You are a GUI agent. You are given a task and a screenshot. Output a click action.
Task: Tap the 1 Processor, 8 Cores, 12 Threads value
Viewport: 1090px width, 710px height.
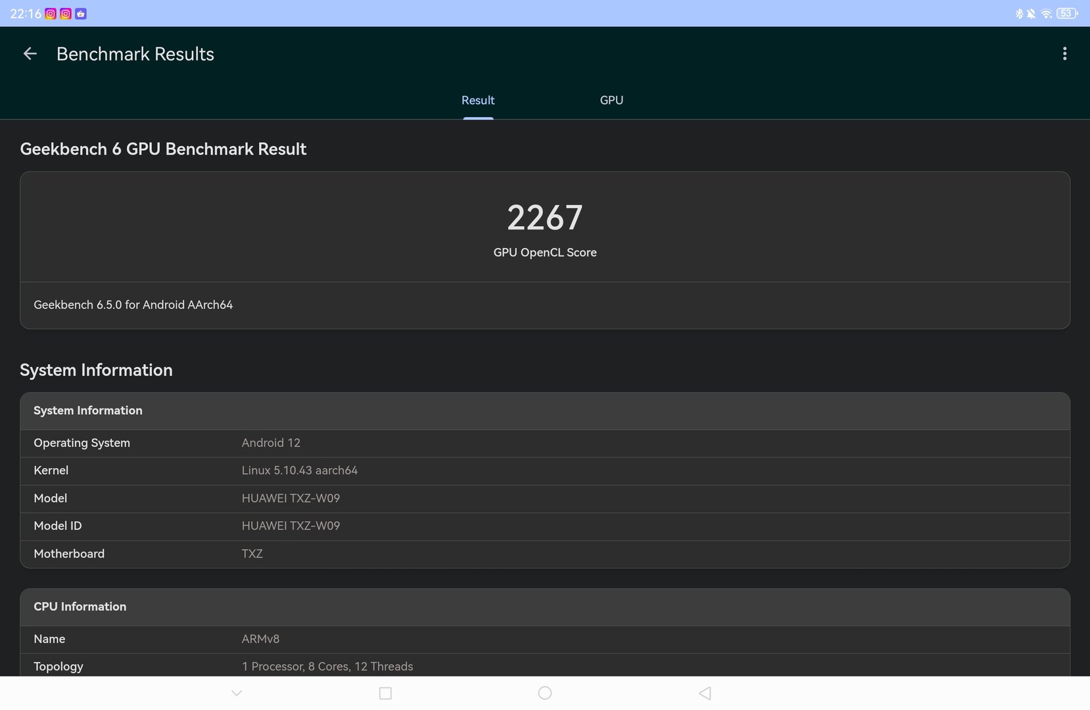pyautogui.click(x=327, y=667)
